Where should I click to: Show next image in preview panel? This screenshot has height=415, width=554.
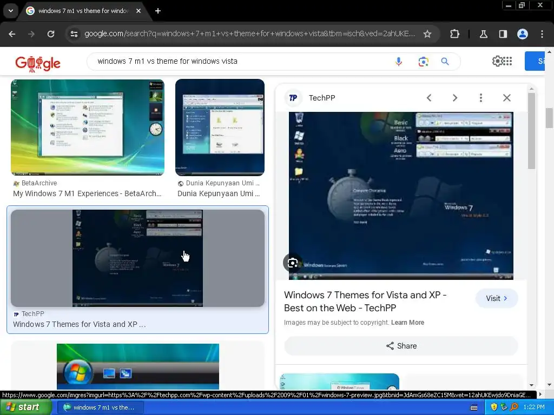tap(455, 98)
